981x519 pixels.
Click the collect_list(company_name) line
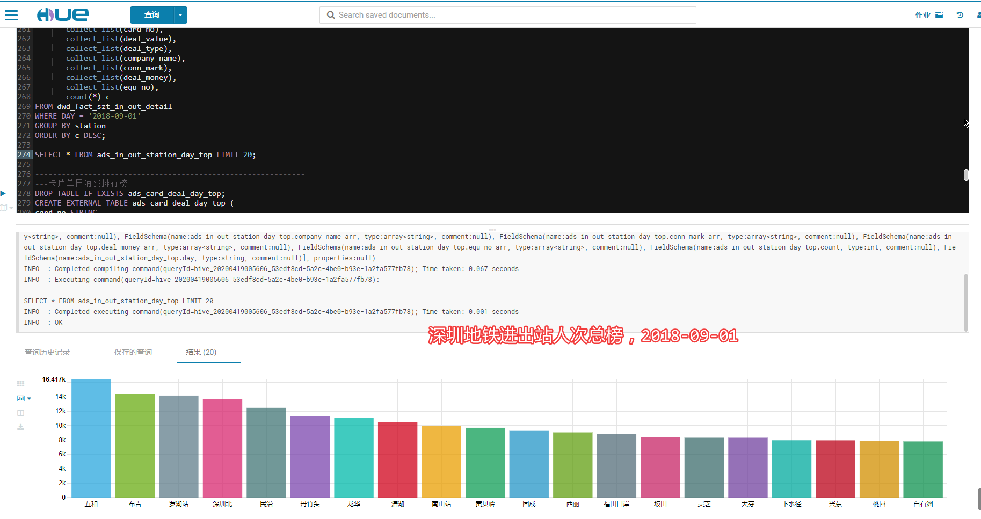126,58
